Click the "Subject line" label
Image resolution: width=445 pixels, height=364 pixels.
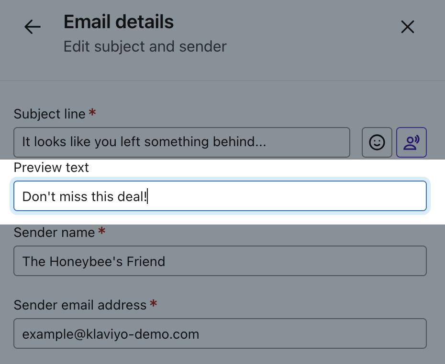[49, 114]
